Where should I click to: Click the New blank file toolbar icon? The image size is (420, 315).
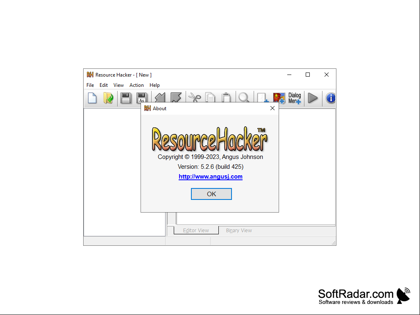[x=93, y=98]
